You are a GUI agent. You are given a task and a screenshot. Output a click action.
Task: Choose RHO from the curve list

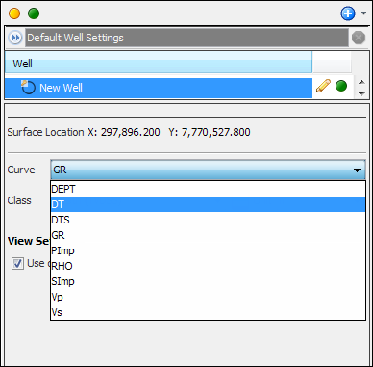point(208,266)
